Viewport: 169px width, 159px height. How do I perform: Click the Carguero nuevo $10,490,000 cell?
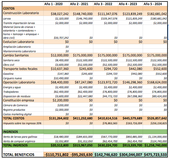click(x=56, y=78)
